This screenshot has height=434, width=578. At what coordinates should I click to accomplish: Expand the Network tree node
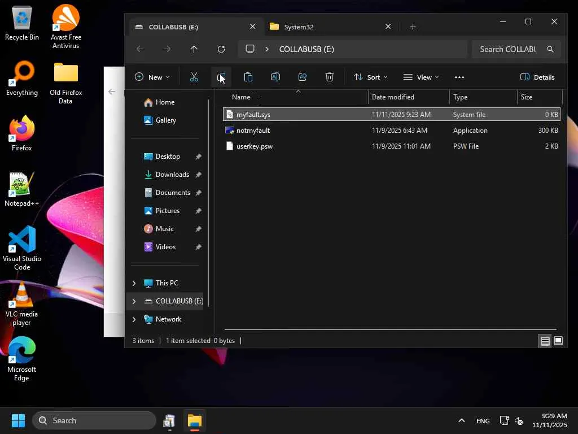pyautogui.click(x=134, y=319)
